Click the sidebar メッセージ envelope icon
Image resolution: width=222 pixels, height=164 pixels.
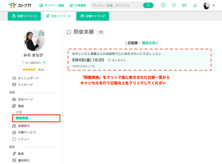pos(14,84)
